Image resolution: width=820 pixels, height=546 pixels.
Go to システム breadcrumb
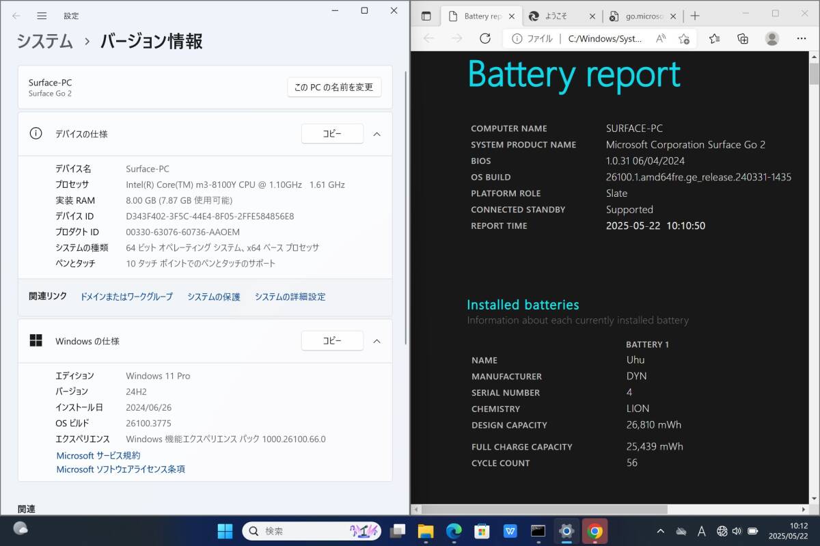(x=45, y=41)
